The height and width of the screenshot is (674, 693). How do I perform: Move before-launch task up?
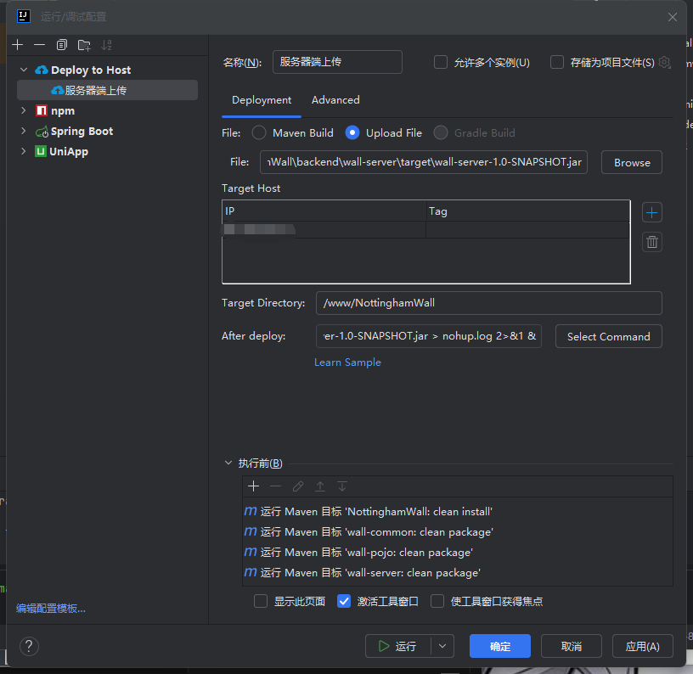click(320, 486)
